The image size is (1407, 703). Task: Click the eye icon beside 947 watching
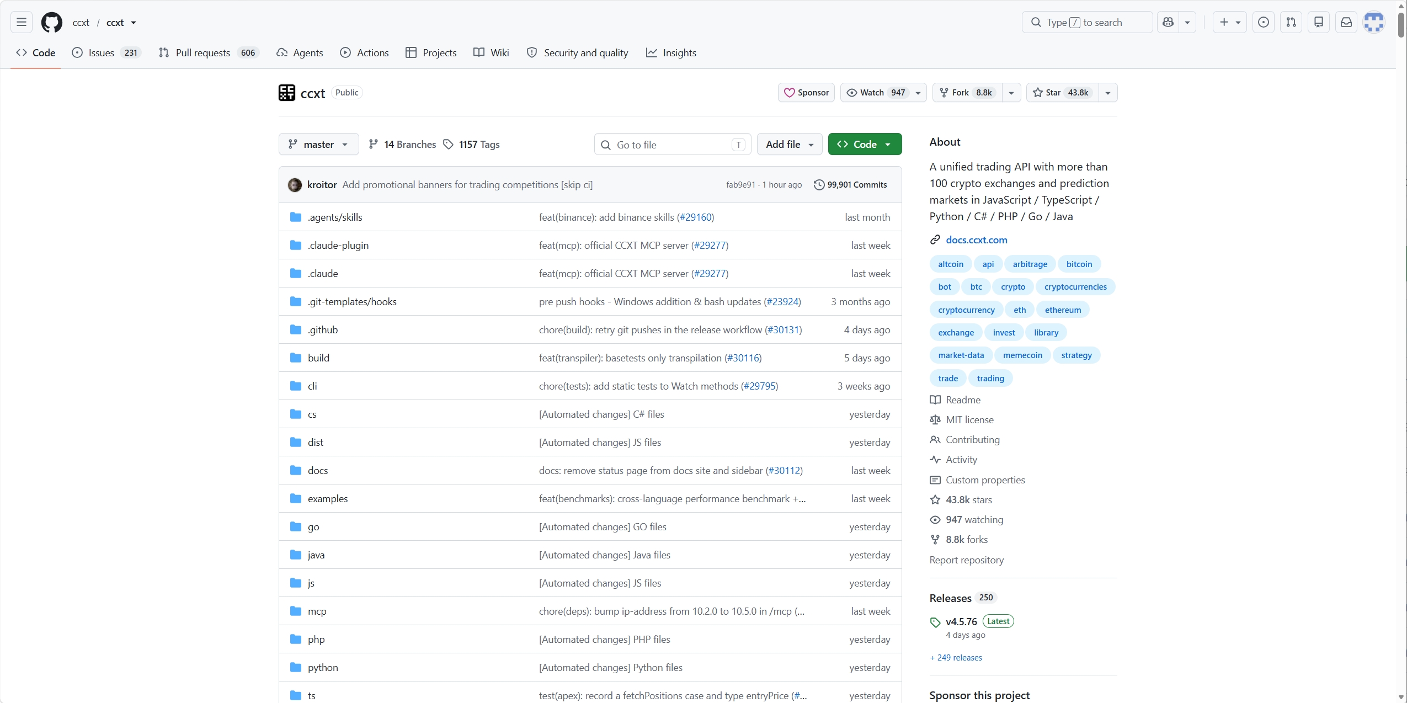click(935, 519)
